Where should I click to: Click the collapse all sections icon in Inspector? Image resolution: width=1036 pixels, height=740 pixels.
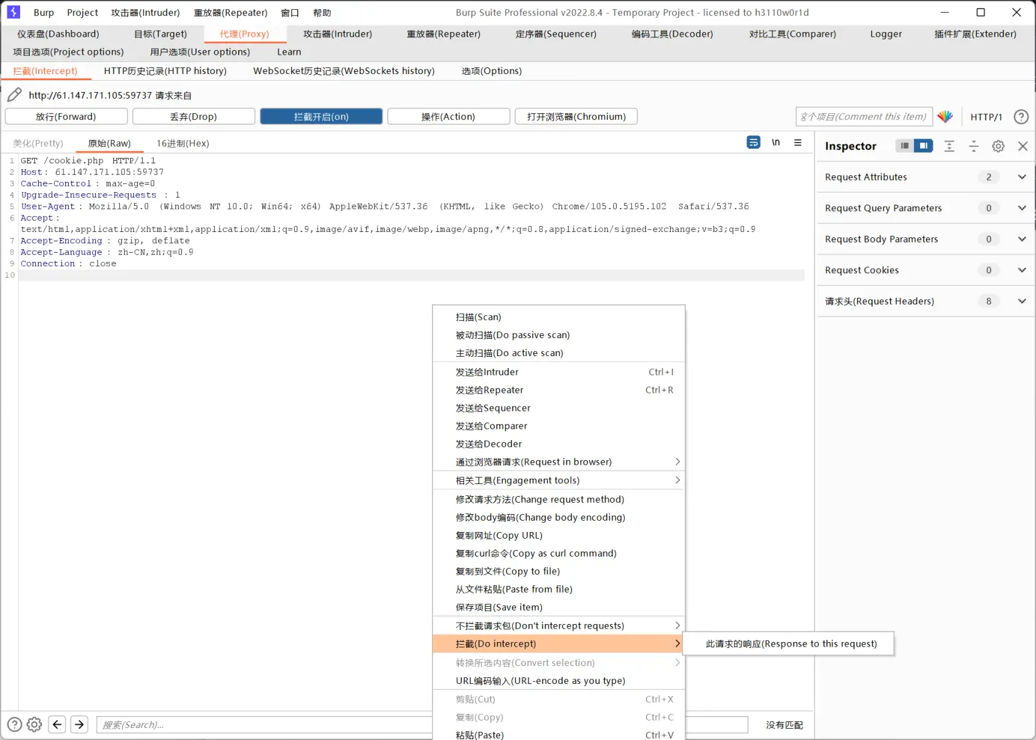[973, 146]
